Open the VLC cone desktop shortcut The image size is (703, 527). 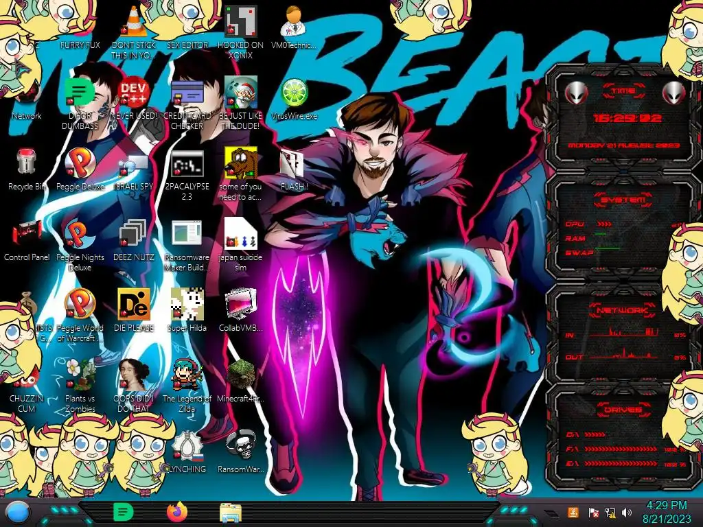[x=134, y=23]
